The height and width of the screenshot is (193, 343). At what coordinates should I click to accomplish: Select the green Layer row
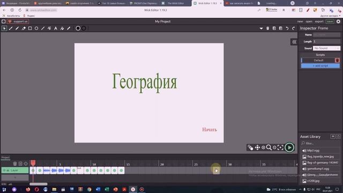[x=15, y=170]
